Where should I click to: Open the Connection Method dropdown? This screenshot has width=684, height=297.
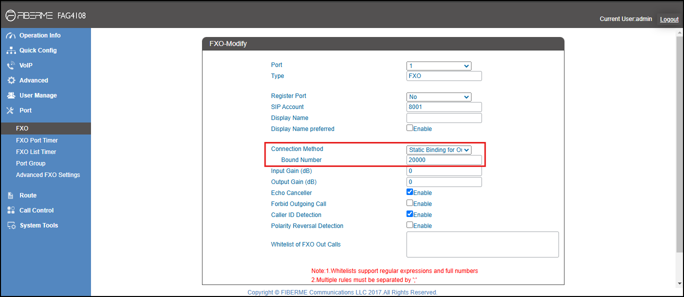point(439,150)
